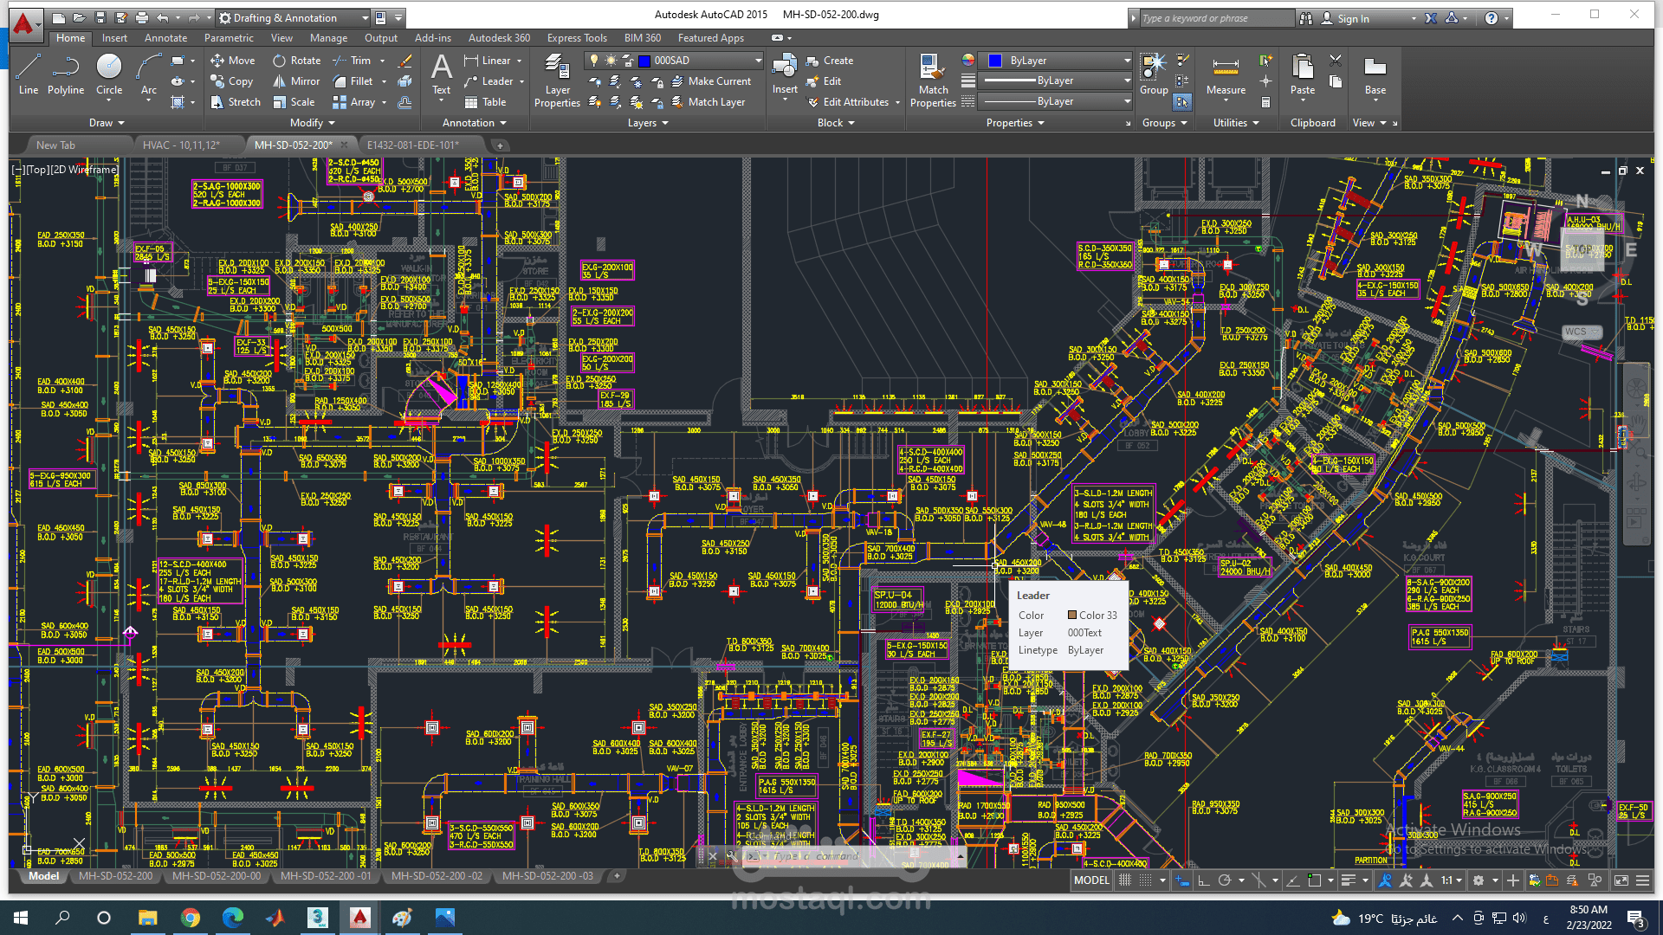Click the Mirror tool

pos(296,81)
